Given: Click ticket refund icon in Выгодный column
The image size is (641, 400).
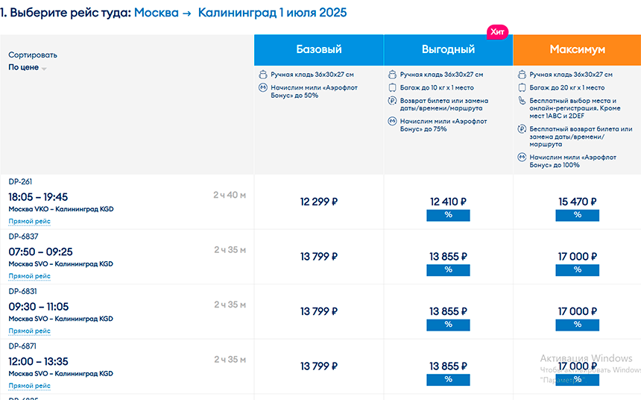Looking at the screenshot, I should tap(393, 101).
